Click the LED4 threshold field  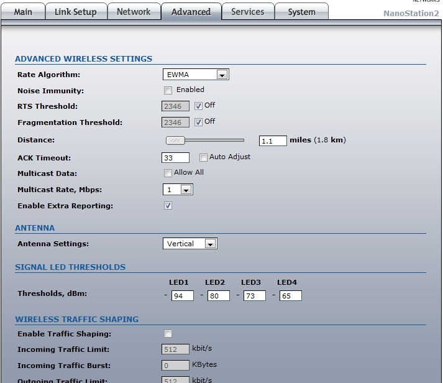pyautogui.click(x=290, y=296)
